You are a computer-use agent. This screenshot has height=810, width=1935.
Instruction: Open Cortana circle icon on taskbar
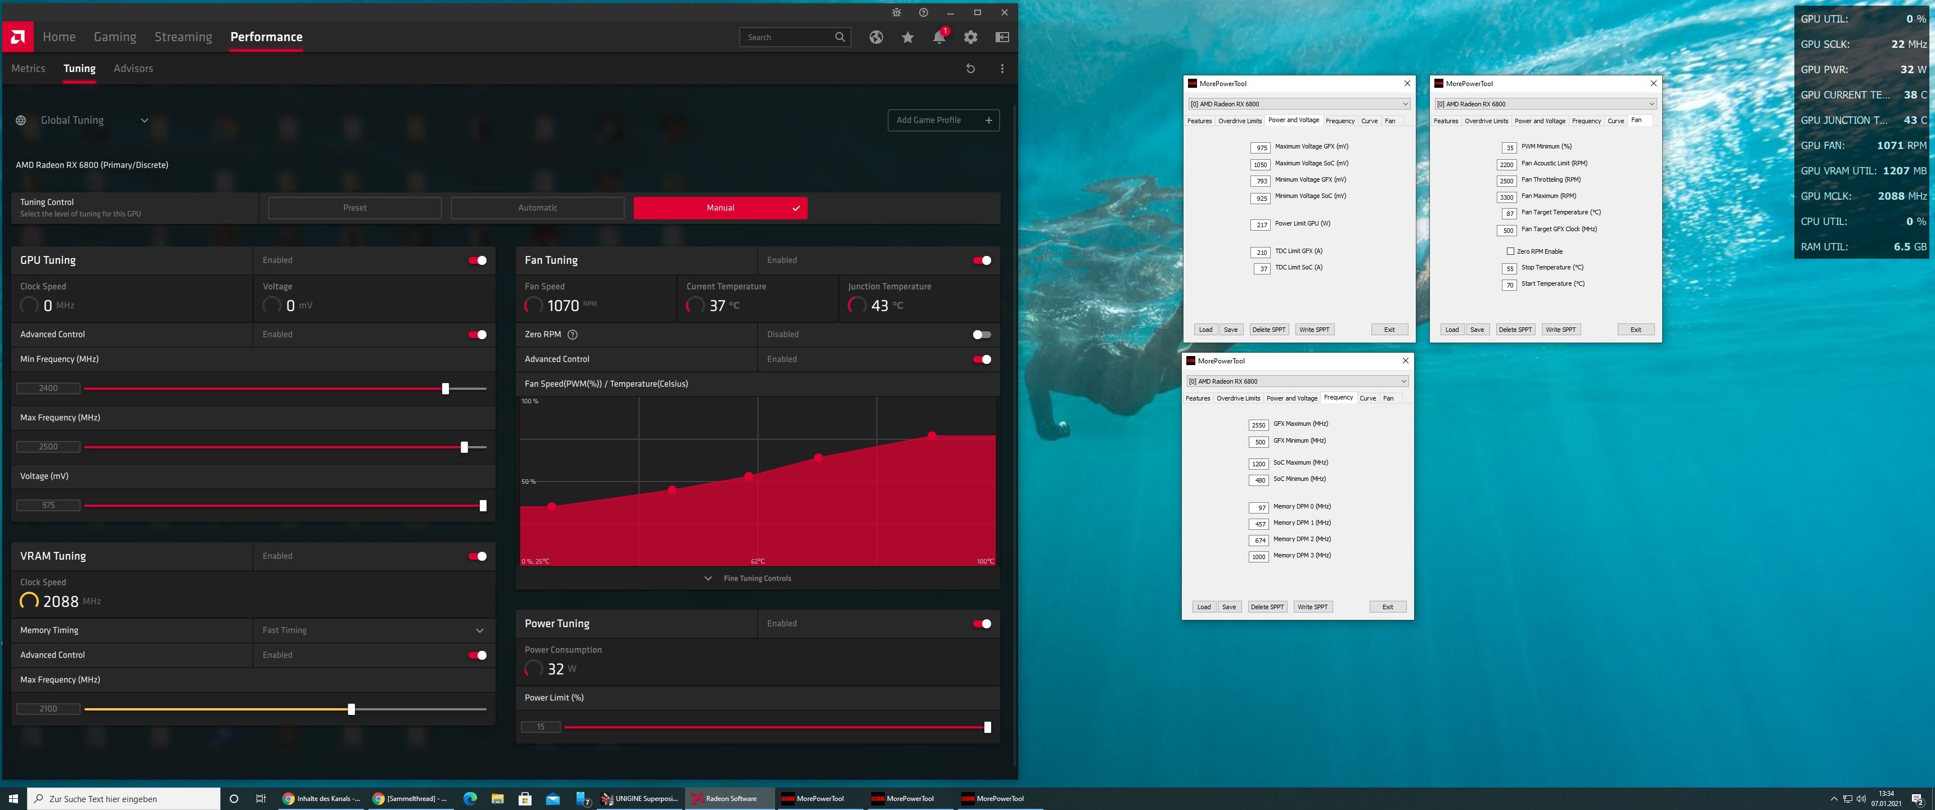(x=233, y=799)
